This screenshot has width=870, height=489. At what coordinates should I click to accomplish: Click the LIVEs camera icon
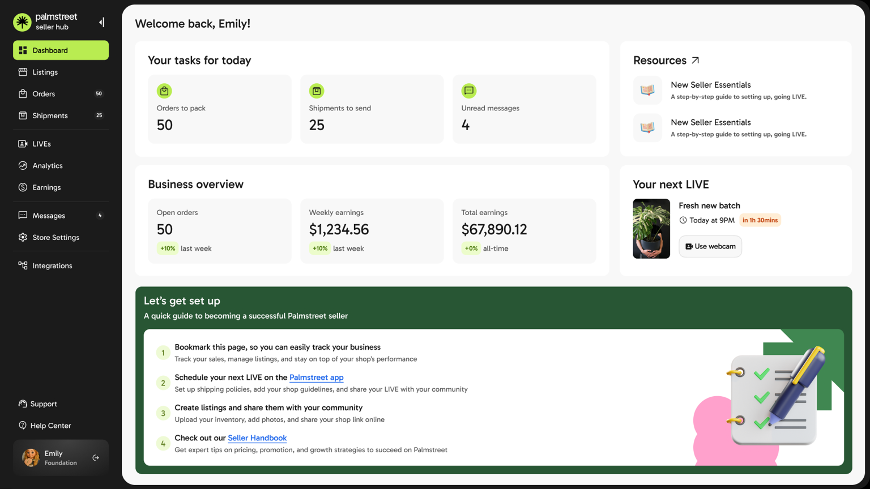click(x=23, y=144)
